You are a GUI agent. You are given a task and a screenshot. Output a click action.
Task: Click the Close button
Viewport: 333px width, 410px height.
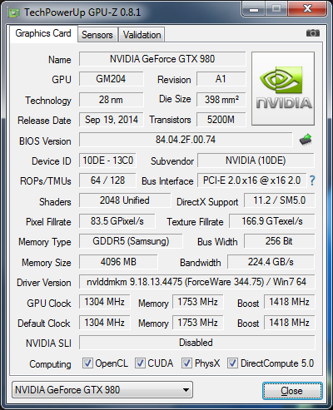pos(292,391)
